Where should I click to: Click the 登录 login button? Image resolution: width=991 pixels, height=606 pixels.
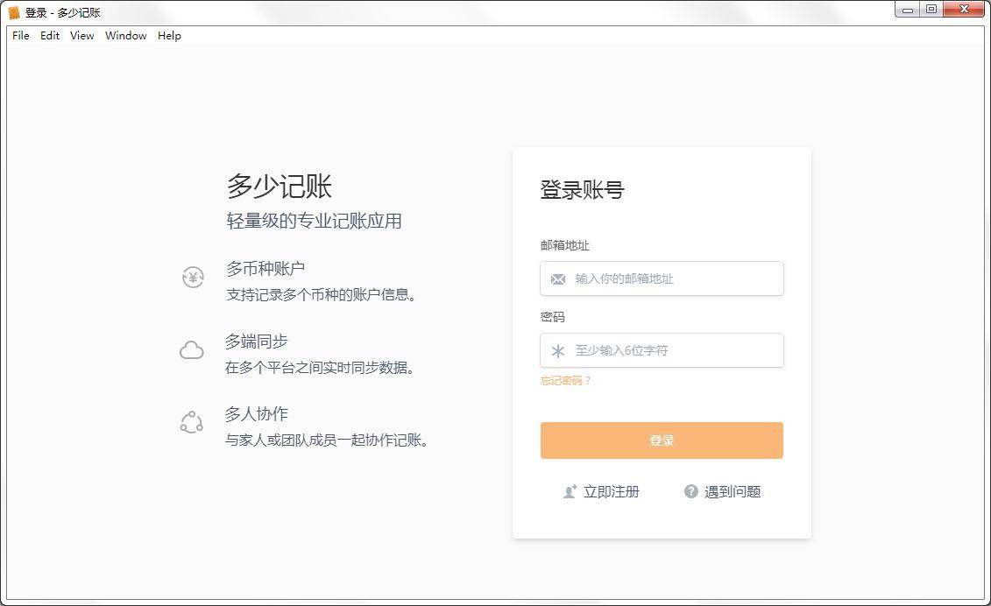click(x=662, y=440)
